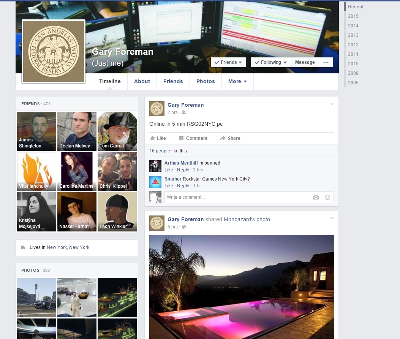Image resolution: width=400 pixels, height=339 pixels.
Task: Open Chris' Klippel friend thumbnail
Action: tap(117, 171)
